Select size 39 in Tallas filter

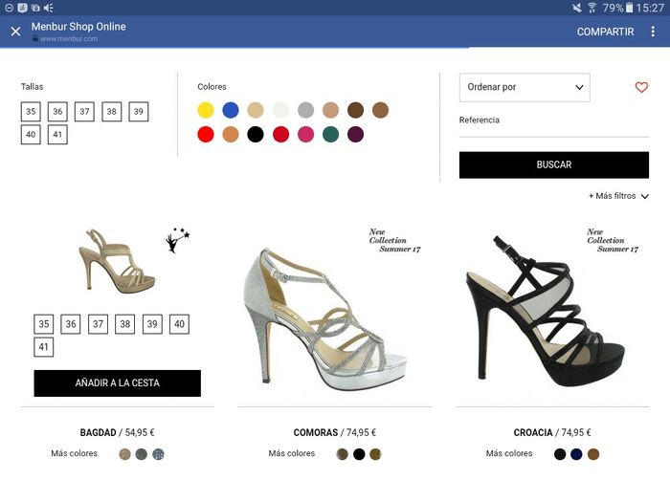pyautogui.click(x=139, y=112)
